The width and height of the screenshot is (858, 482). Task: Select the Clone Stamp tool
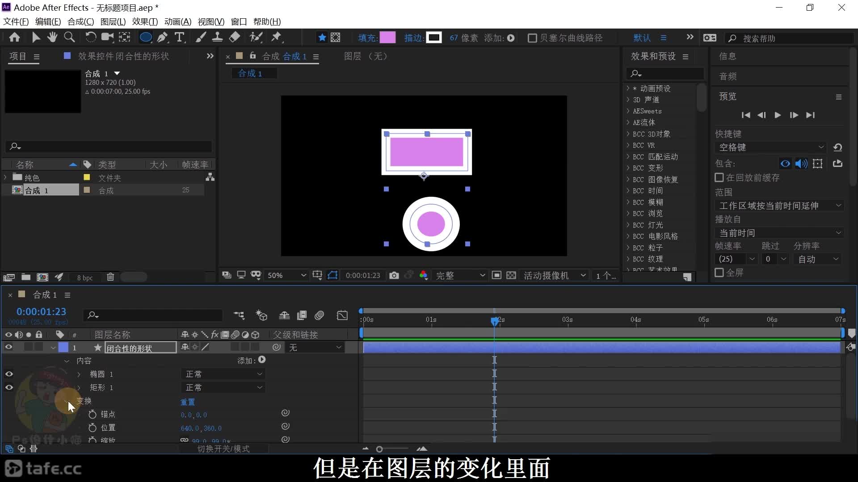pos(217,37)
